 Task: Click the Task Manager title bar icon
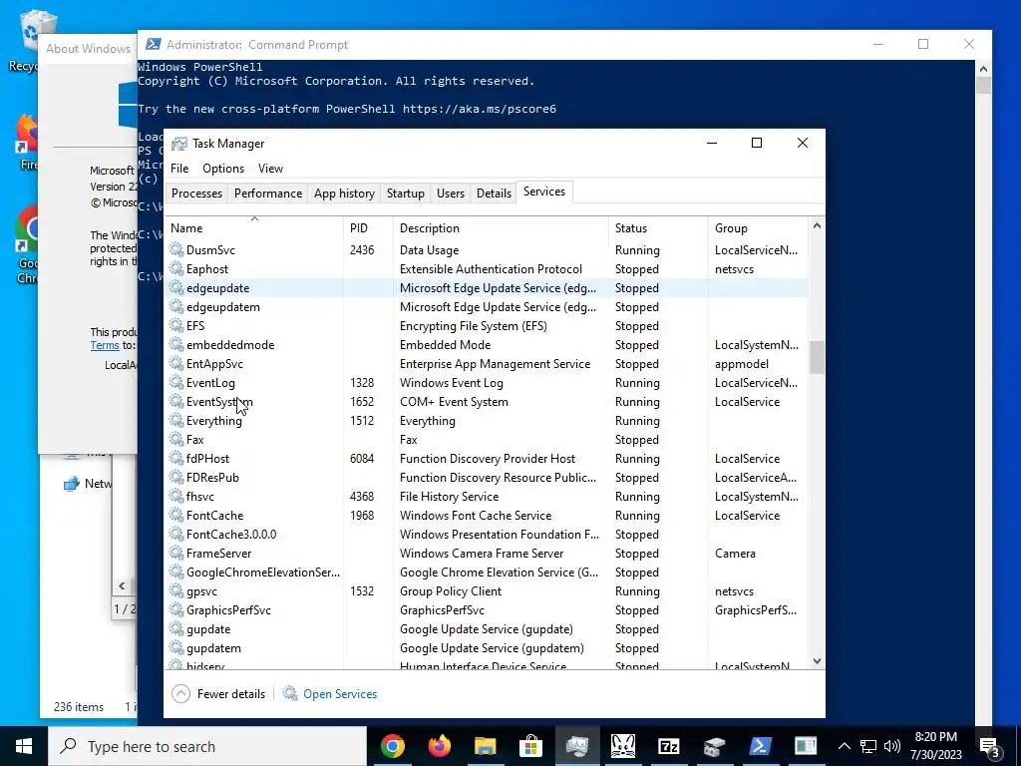[179, 144]
